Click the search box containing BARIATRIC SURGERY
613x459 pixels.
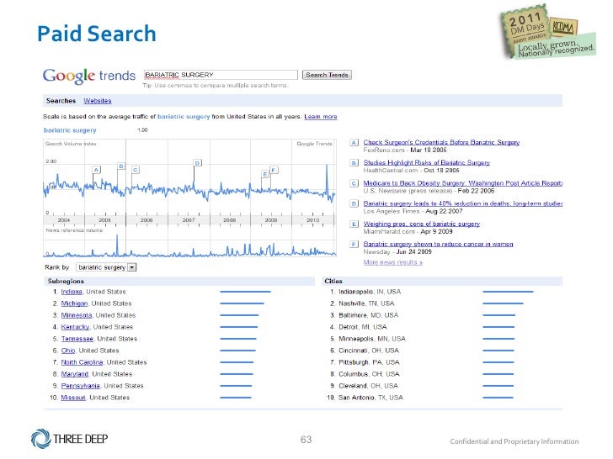[221, 75]
